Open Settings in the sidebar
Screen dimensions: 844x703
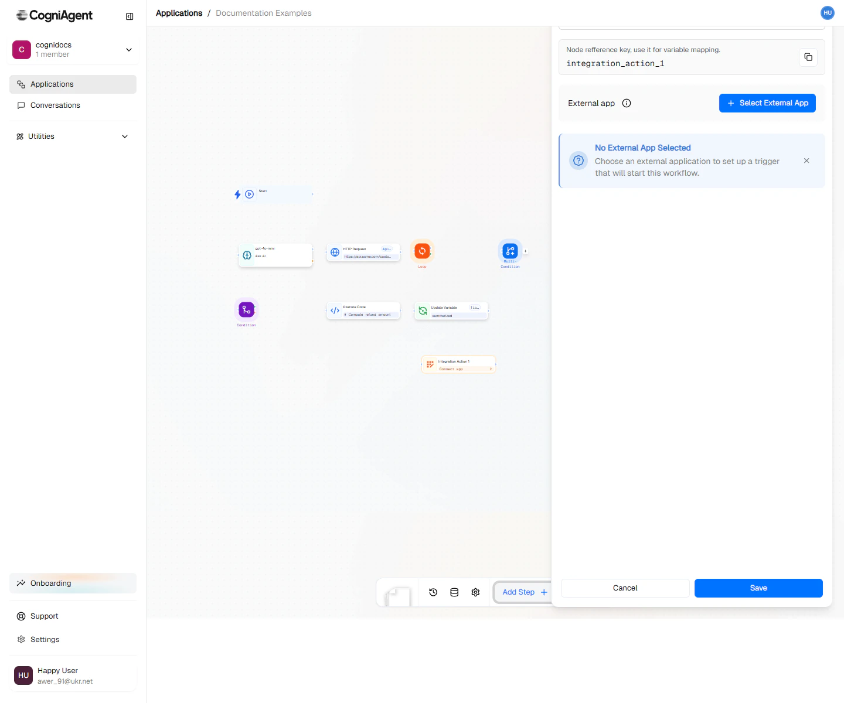pyautogui.click(x=73, y=640)
